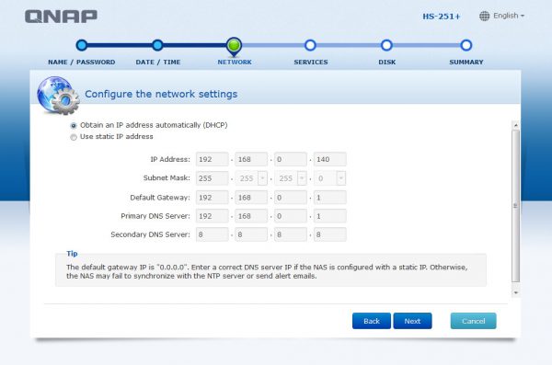Viewport: 552px width, 365px height.
Task: Jump to the Services step circle
Action: pos(310,45)
